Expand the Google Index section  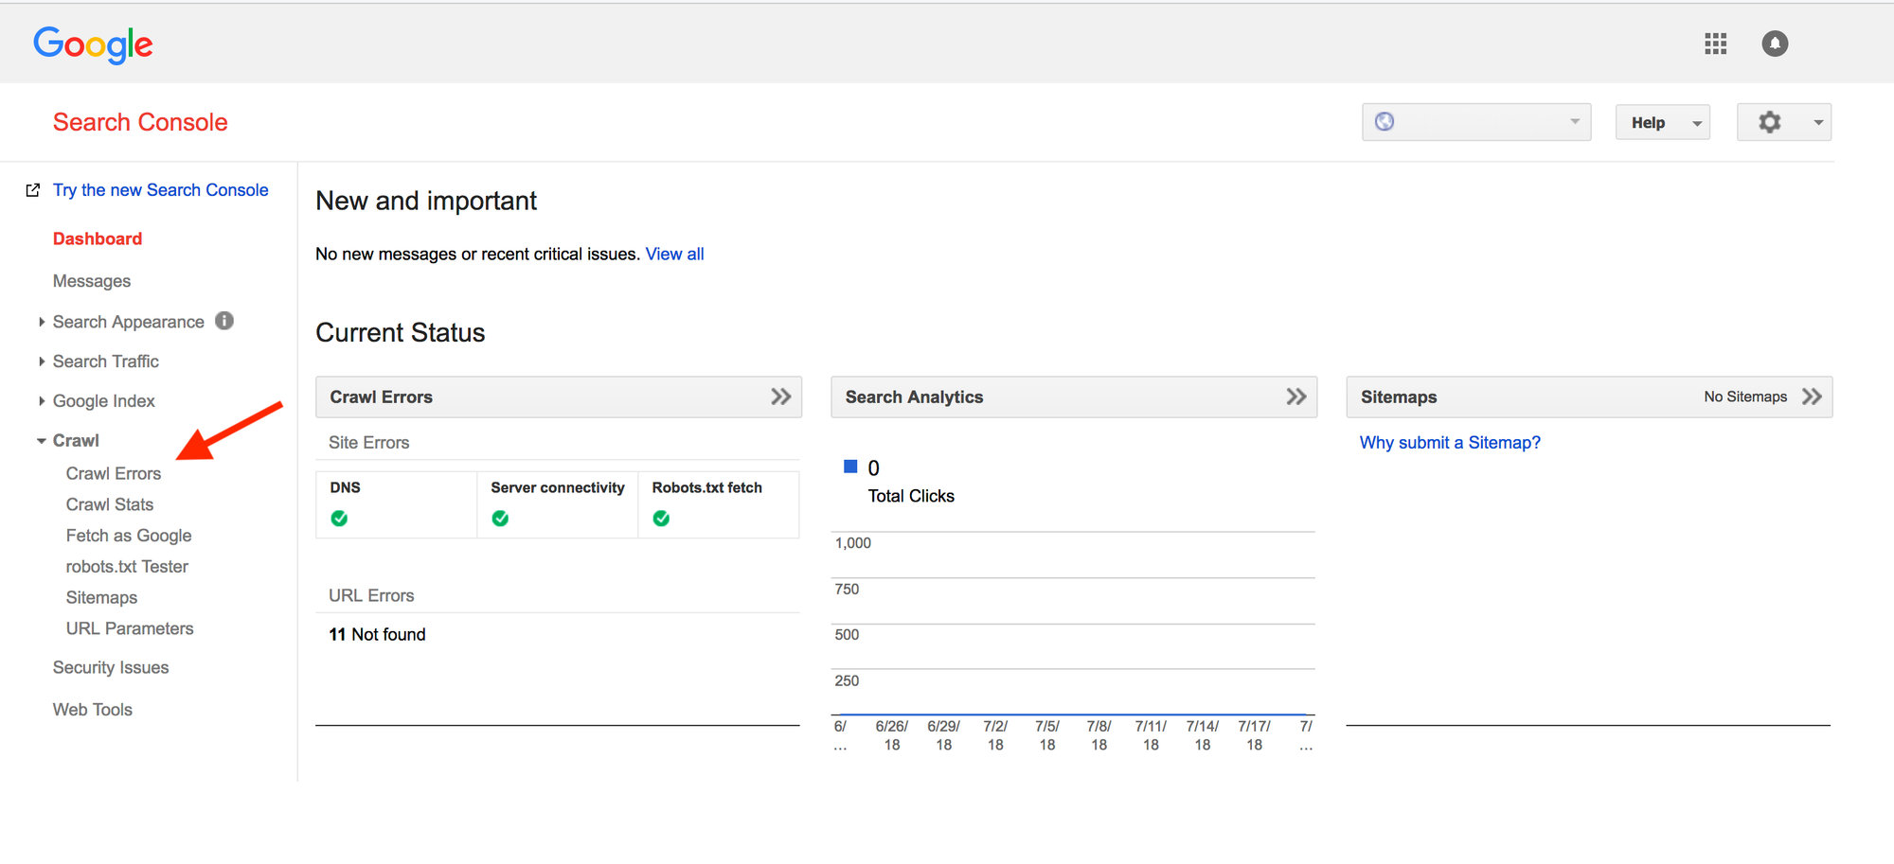tap(103, 401)
